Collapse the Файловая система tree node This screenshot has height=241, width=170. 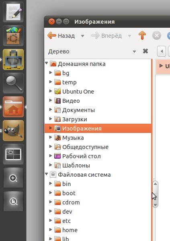click(47, 174)
